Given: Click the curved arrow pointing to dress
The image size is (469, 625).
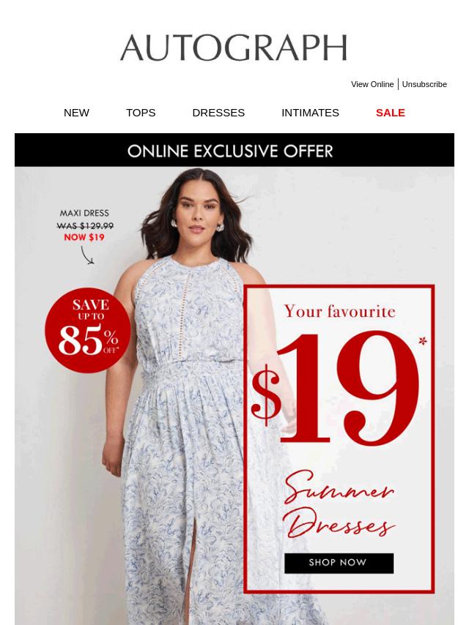Looking at the screenshot, I should tap(87, 255).
